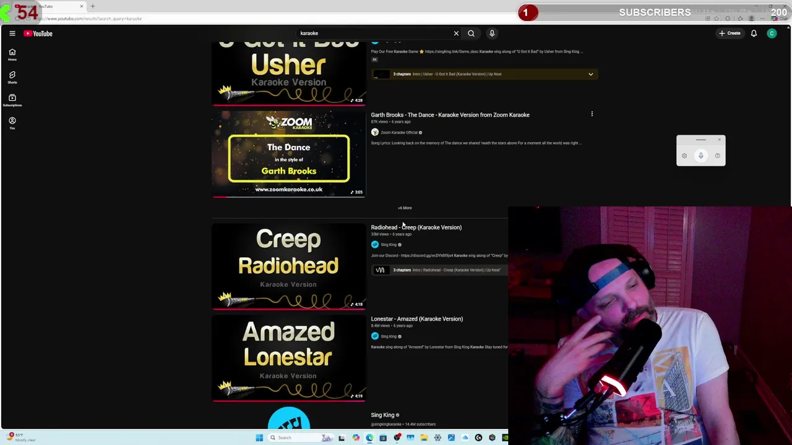This screenshot has height=445, width=792.
Task: Expand the Radiohead Creep 3 chapters row
Action: [439, 270]
